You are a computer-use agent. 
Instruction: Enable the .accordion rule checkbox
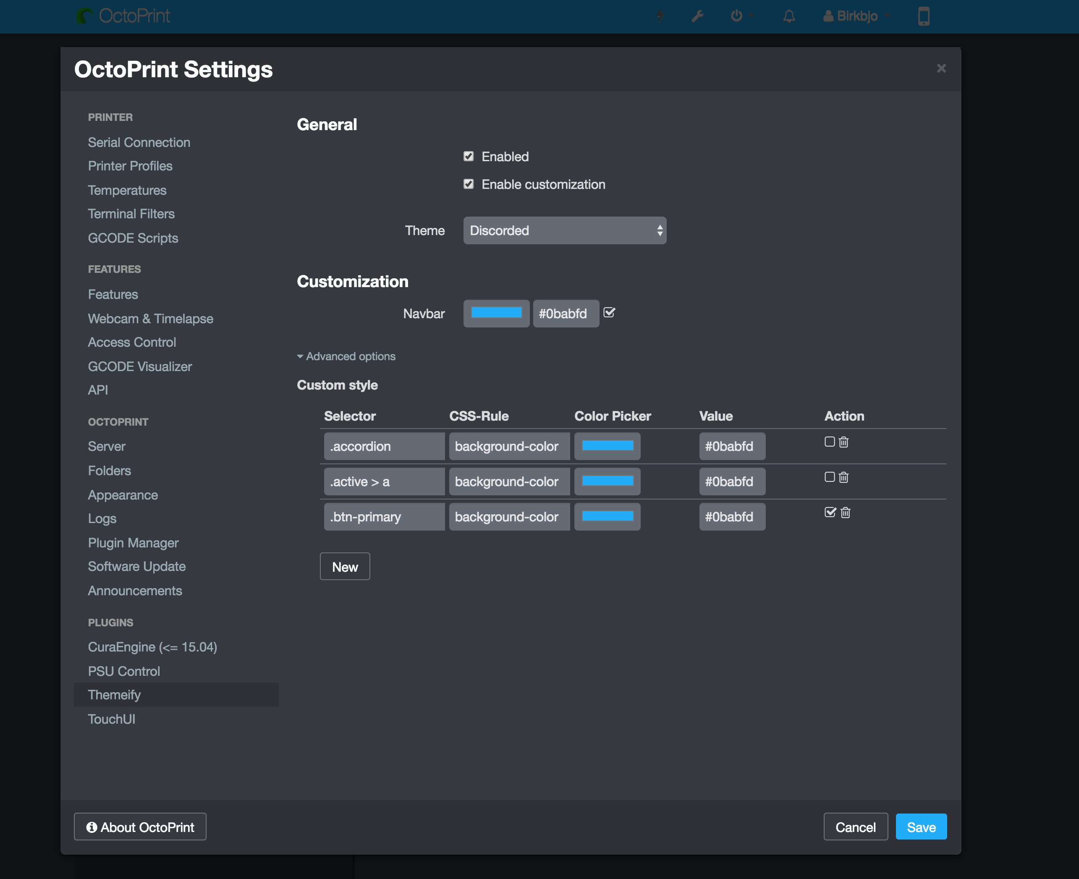click(829, 442)
